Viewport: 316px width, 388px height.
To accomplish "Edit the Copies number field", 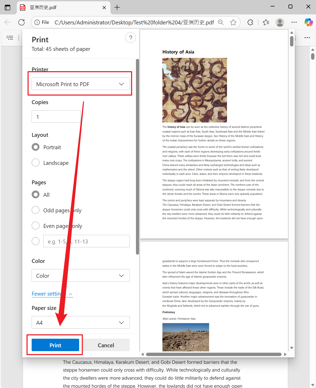I will 56,117.
